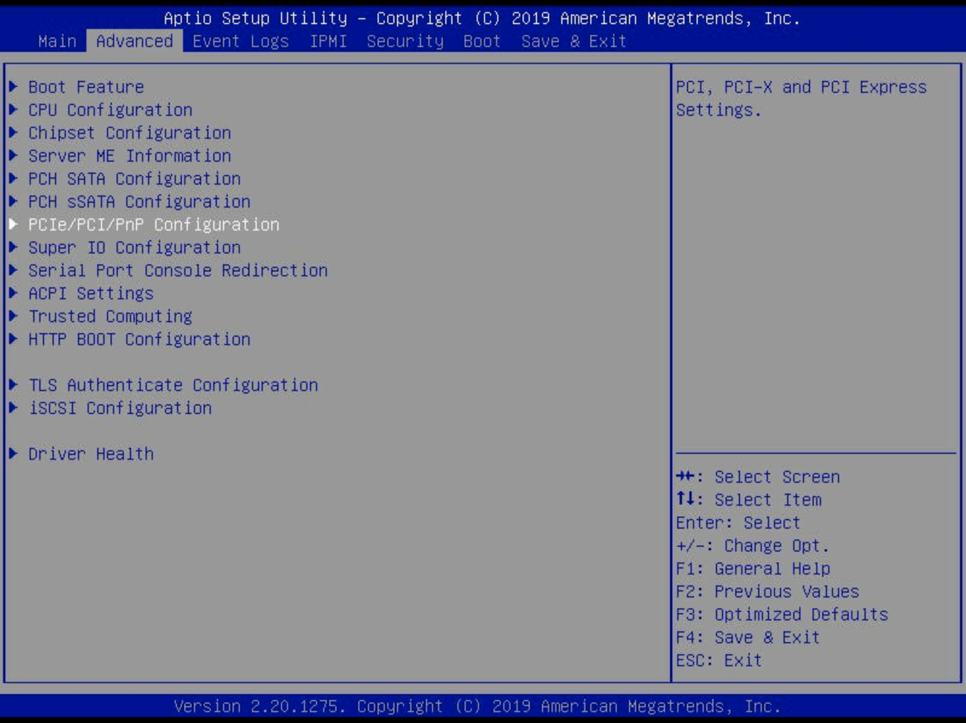The width and height of the screenshot is (966, 723).
Task: Switch to Event Logs tab
Action: [x=240, y=41]
